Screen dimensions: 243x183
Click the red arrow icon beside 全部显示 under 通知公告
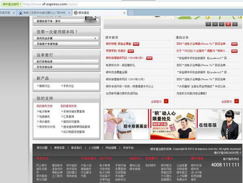[237, 101]
